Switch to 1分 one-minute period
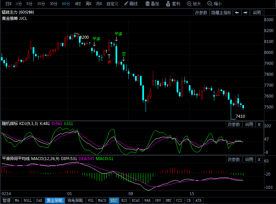 coord(19,4)
